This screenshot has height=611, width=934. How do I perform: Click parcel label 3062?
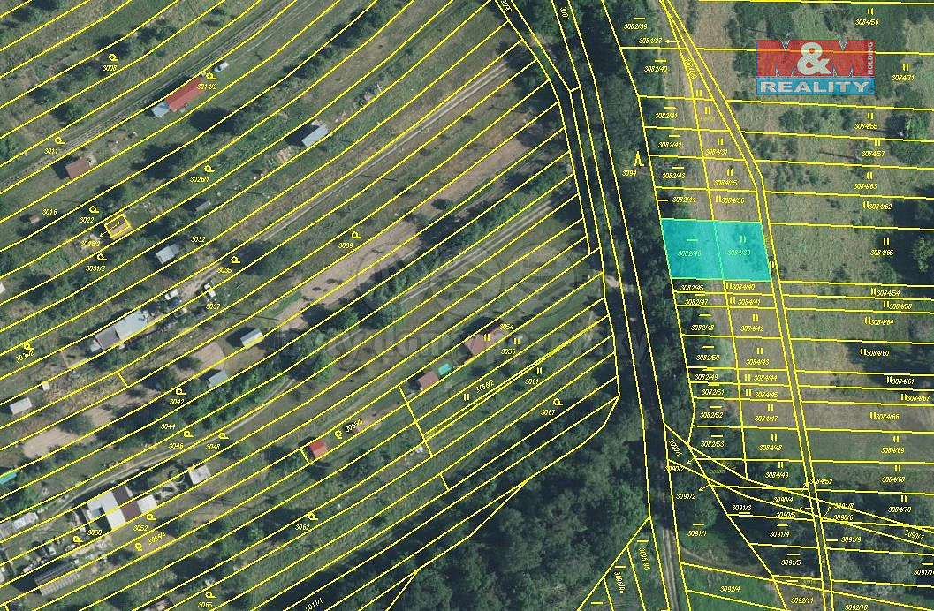302,527
